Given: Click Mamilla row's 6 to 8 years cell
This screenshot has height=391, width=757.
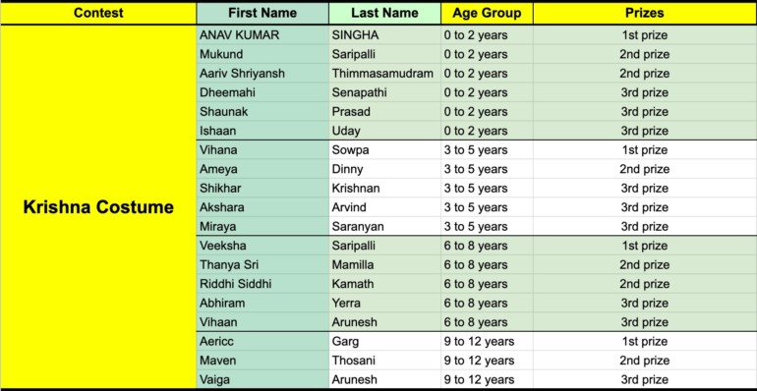Looking at the screenshot, I should coord(487,265).
